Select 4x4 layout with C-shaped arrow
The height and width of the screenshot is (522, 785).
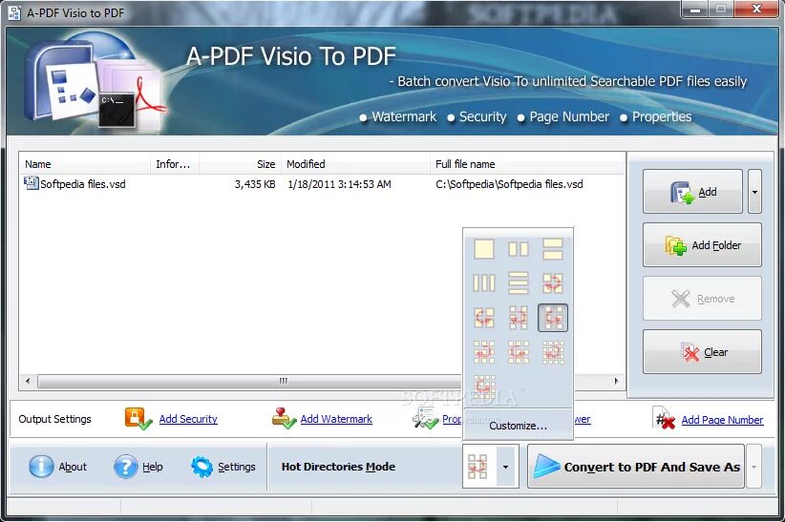point(484,386)
